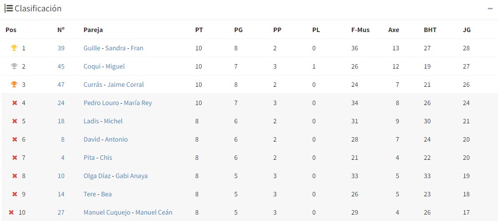Viewport: 499px width, 221px height.
Task: Click the bronze trophy icon for position 3
Action: click(x=14, y=85)
